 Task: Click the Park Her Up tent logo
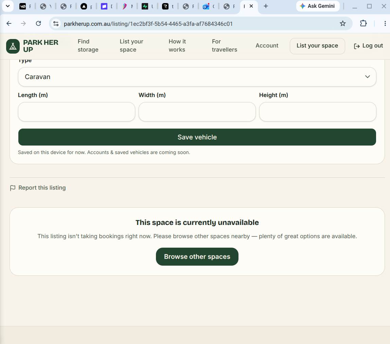pyautogui.click(x=13, y=46)
